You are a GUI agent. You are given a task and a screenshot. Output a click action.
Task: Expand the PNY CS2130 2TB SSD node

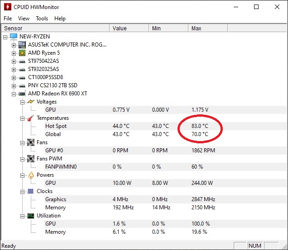click(14, 86)
